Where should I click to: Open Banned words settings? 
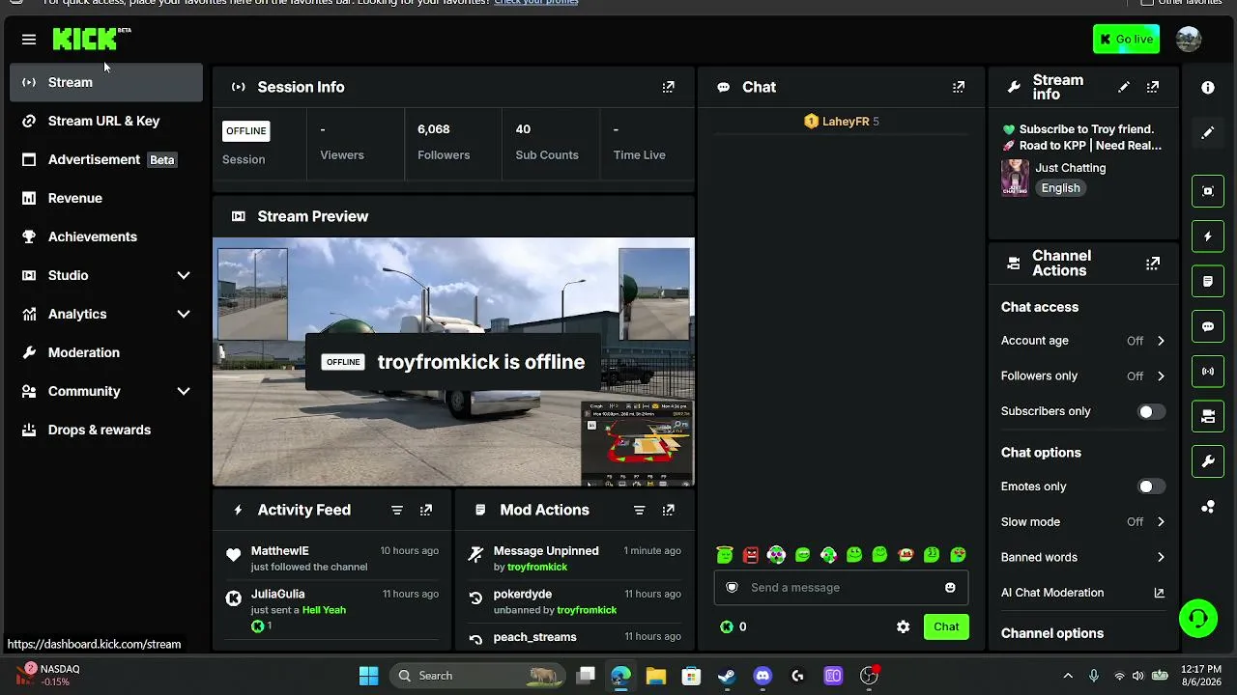[1083, 558]
